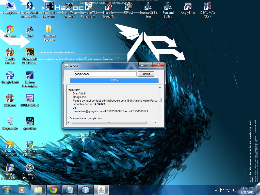Click the 100% progress bar
The width and height of the screenshot is (260, 195).
click(114, 80)
